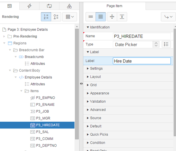Select the P3_MGR item
The height and width of the screenshot is (151, 176).
(x=43, y=118)
